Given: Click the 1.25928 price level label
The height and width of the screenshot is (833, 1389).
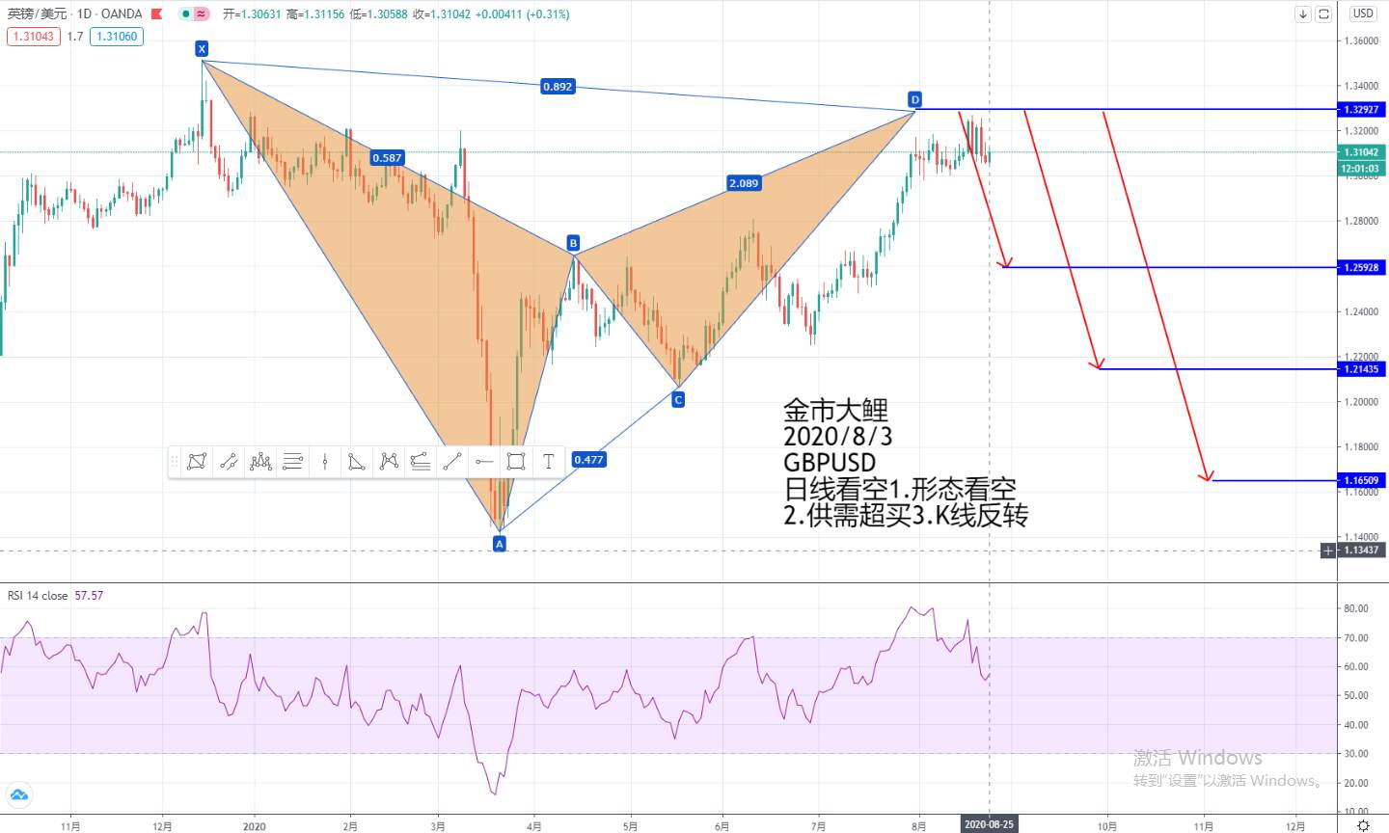Looking at the screenshot, I should [x=1361, y=267].
